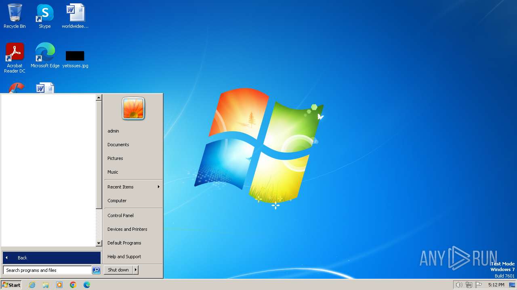The image size is (517, 290).
Task: Launch Microsoft Edge desktop shortcut
Action: (45, 56)
